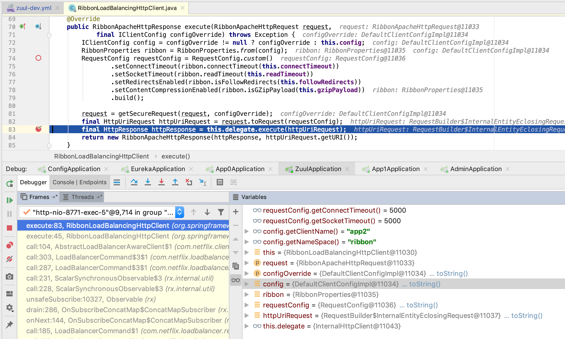Viewport: 565px width, 339px height.
Task: Click the New Watch plus icon
Action: [x=236, y=212]
